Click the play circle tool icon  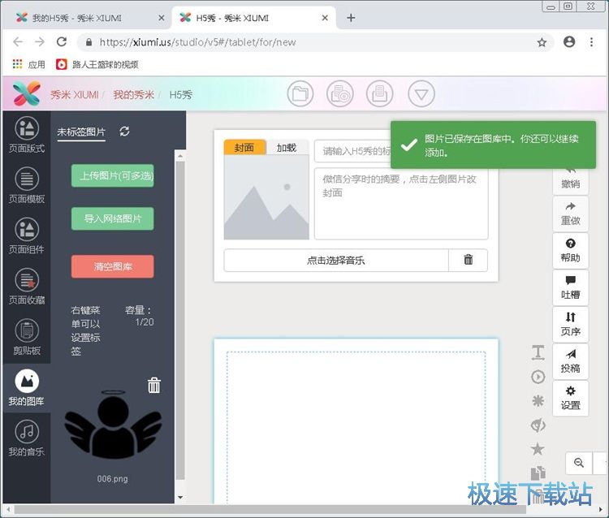(x=538, y=377)
